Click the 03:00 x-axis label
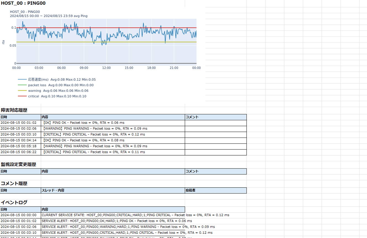The width and height of the screenshot is (367, 238). click(x=39, y=68)
